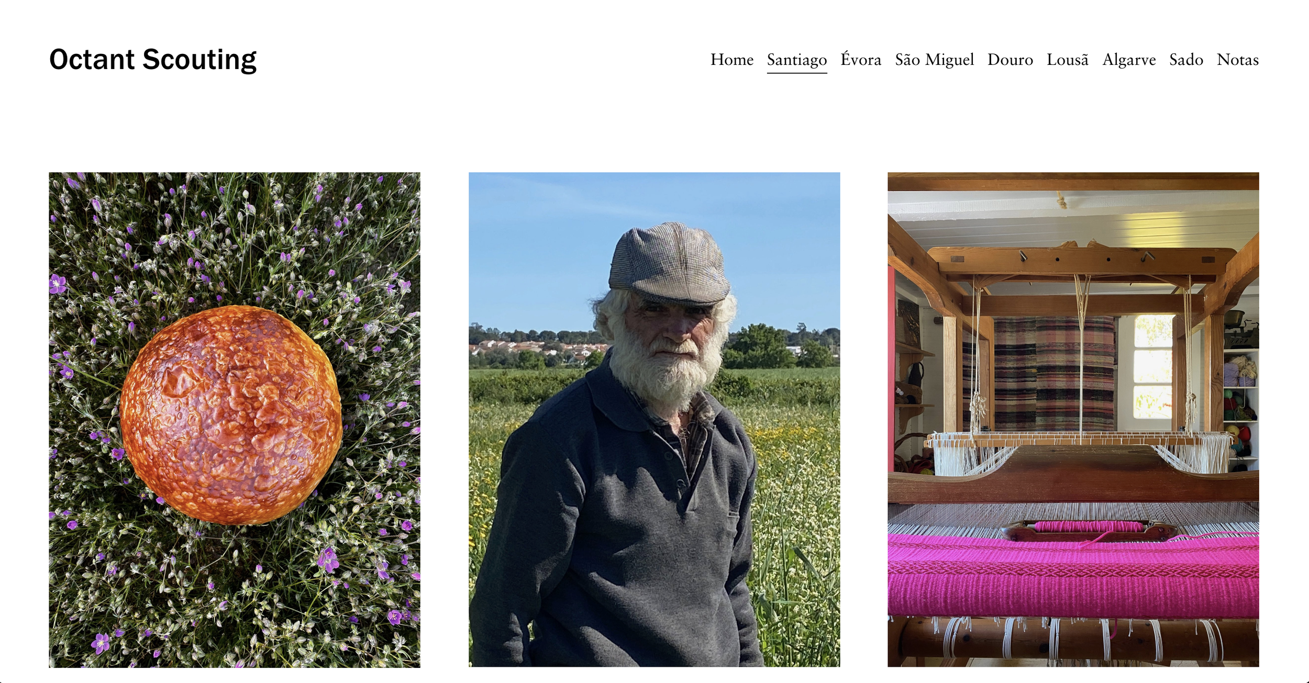Navigate to São Miguel

[x=934, y=60]
